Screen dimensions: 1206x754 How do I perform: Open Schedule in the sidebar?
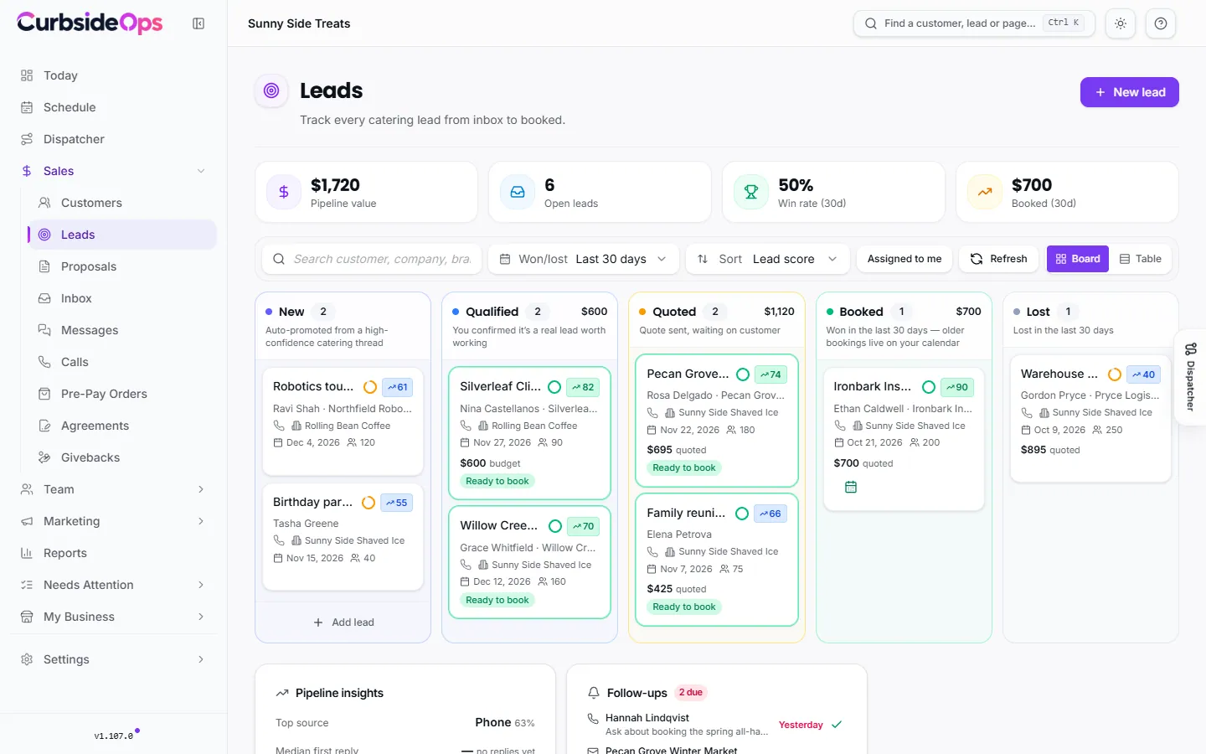tap(114, 107)
